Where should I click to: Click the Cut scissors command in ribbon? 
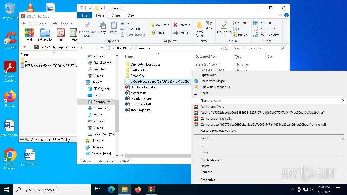[126, 23]
